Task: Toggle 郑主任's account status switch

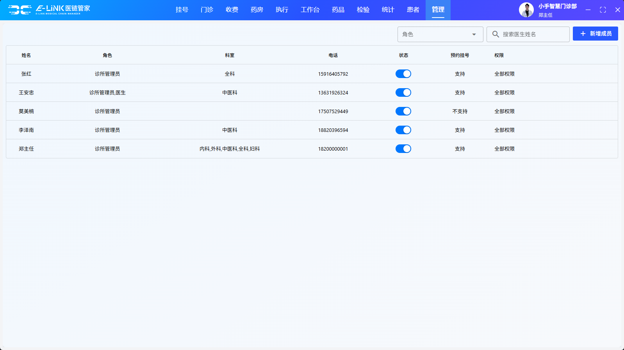Action: click(x=403, y=149)
